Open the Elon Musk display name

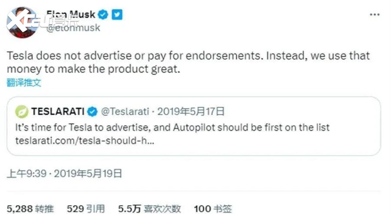click(71, 14)
